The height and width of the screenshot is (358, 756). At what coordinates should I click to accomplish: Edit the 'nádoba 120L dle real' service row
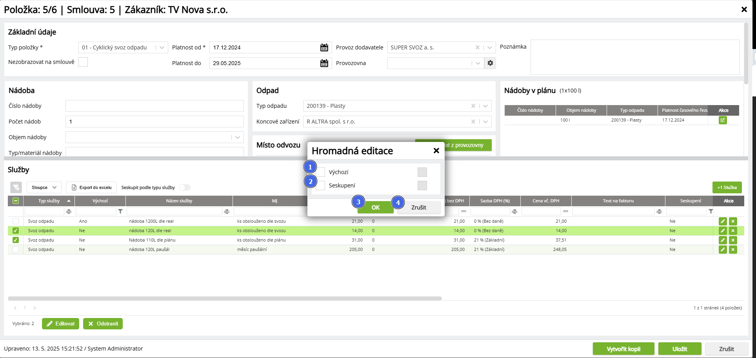point(723,231)
